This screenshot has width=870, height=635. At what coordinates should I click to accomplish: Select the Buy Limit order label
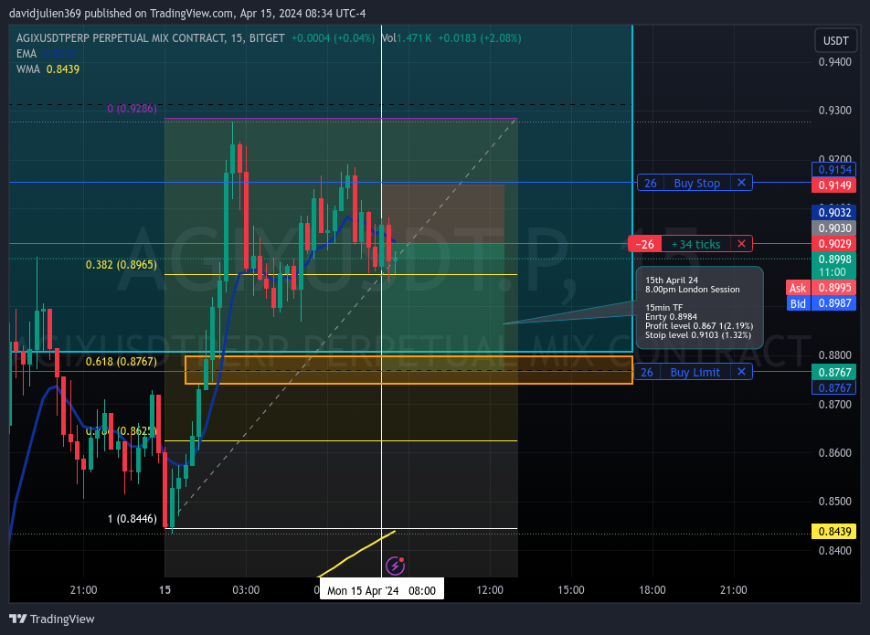click(x=695, y=372)
